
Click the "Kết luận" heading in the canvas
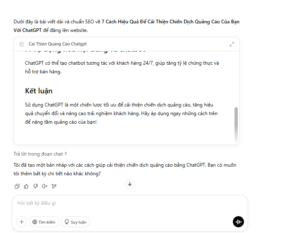point(39,91)
